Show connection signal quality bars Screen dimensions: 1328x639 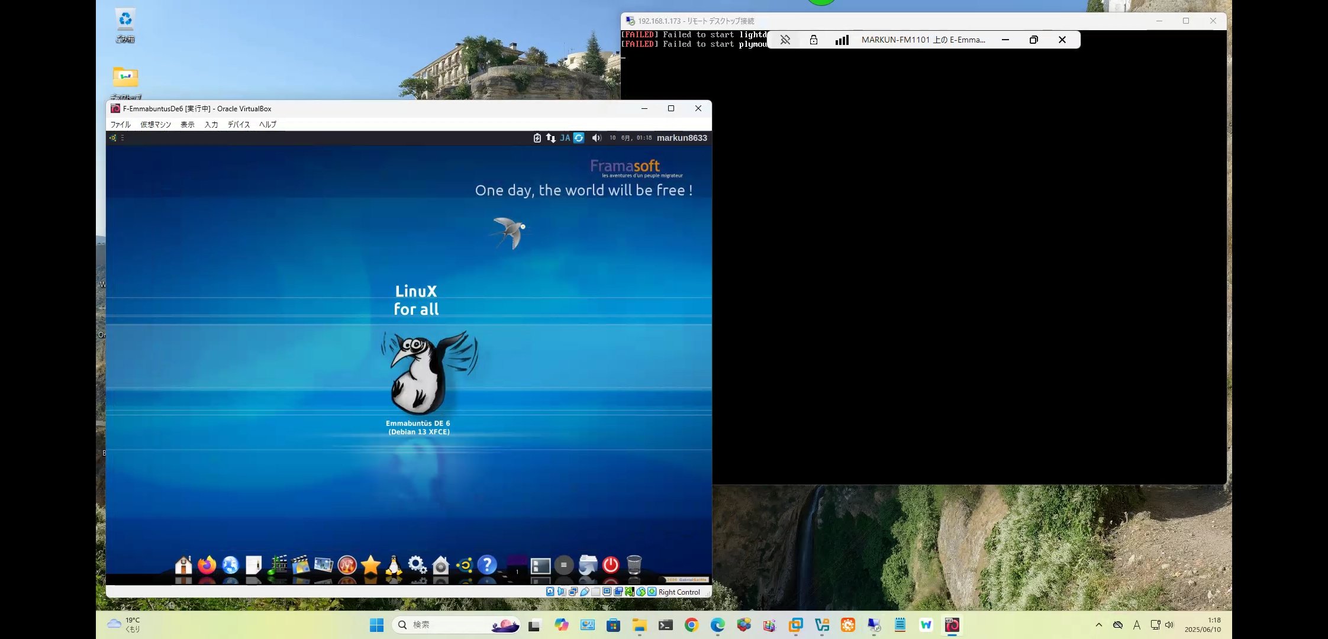842,40
